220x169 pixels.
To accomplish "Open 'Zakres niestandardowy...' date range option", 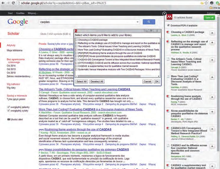I will pos(20,76).
